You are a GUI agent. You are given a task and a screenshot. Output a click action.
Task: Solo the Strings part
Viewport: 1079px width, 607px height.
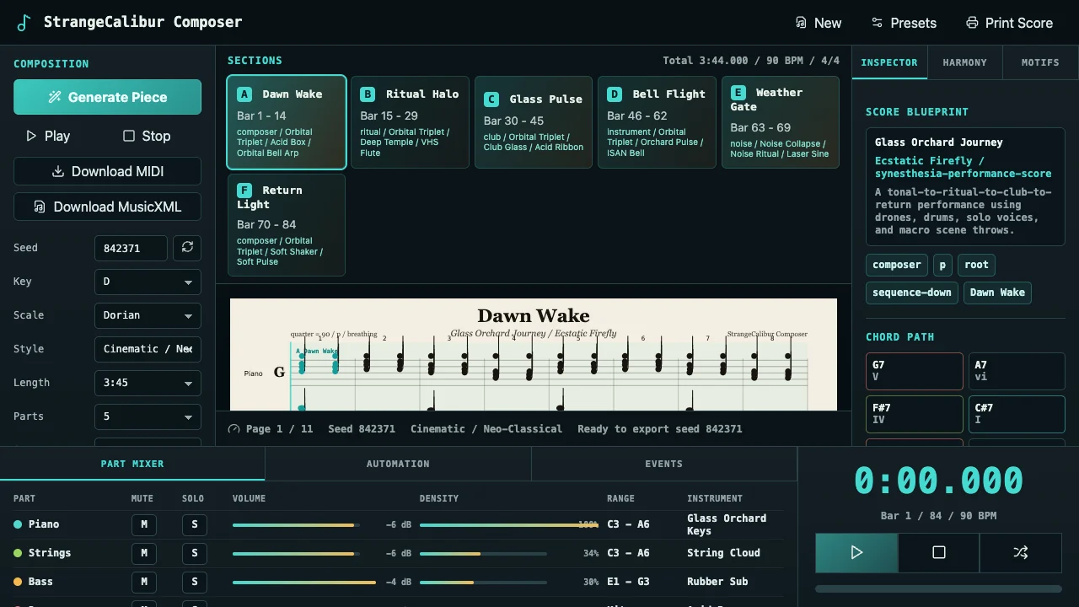(194, 553)
